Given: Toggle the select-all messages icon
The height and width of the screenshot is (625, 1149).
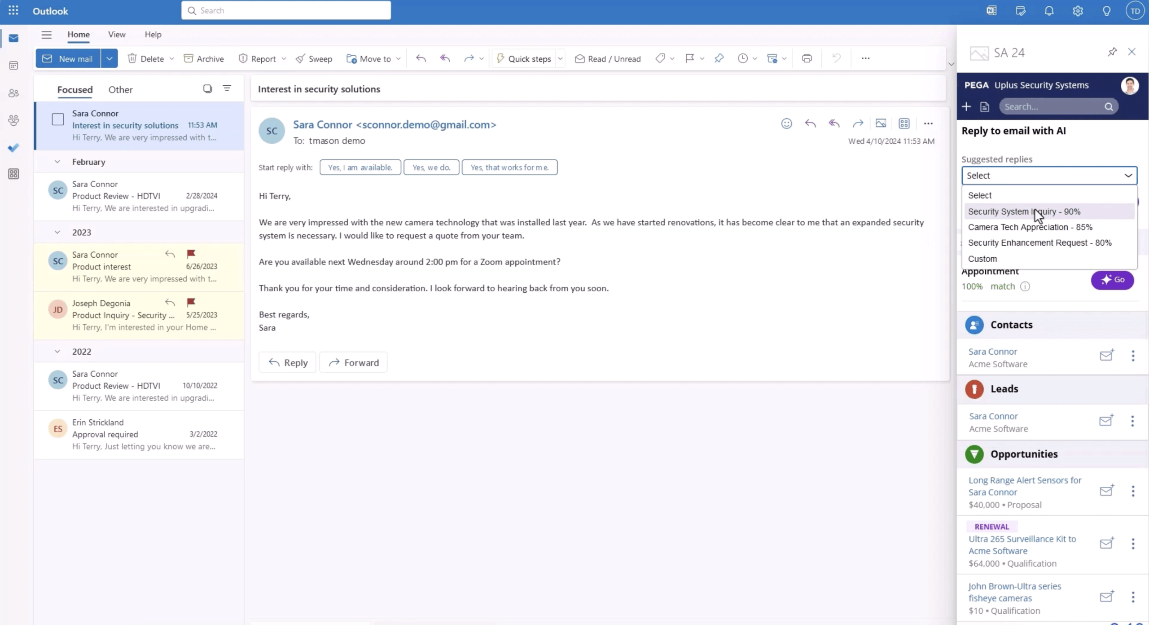Looking at the screenshot, I should (207, 88).
